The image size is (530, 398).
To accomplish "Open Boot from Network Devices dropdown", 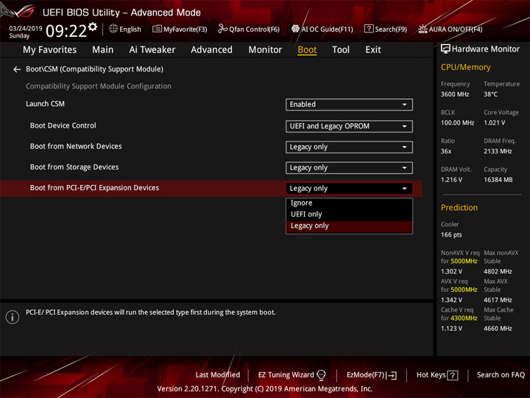I will (349, 147).
